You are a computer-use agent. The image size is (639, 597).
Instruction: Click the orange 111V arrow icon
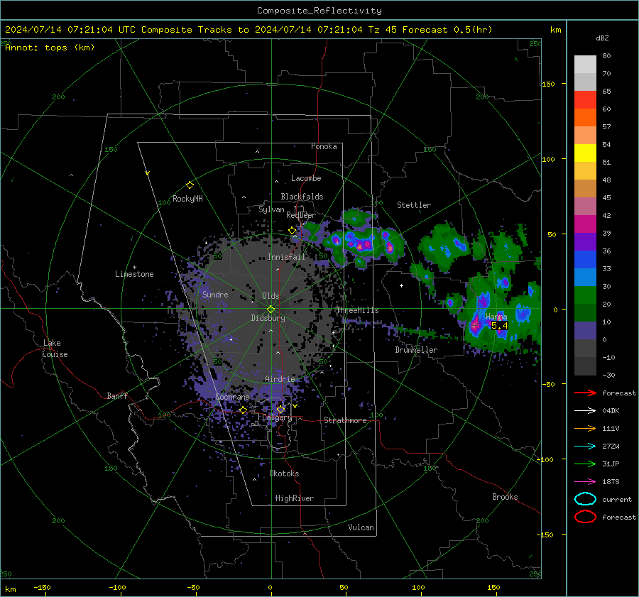585,428
